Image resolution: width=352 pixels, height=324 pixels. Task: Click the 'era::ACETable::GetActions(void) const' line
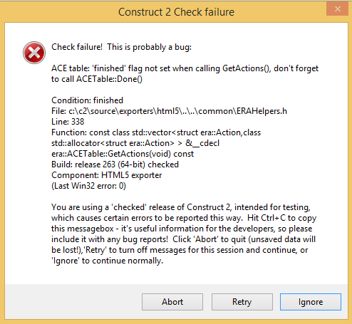click(x=123, y=154)
